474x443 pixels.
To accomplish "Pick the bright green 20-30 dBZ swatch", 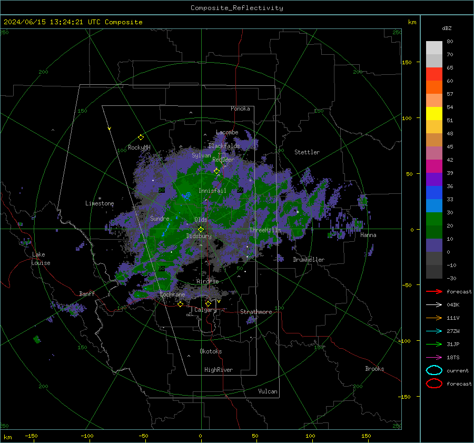I will click(434, 219).
